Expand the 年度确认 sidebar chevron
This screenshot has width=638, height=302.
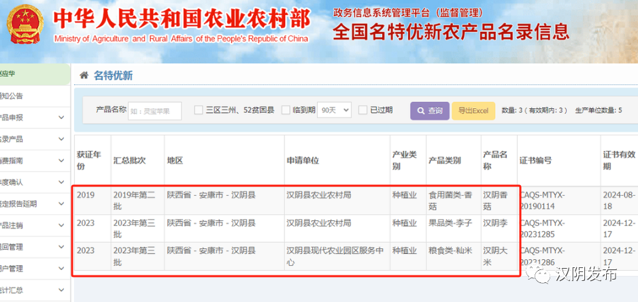tap(61, 182)
